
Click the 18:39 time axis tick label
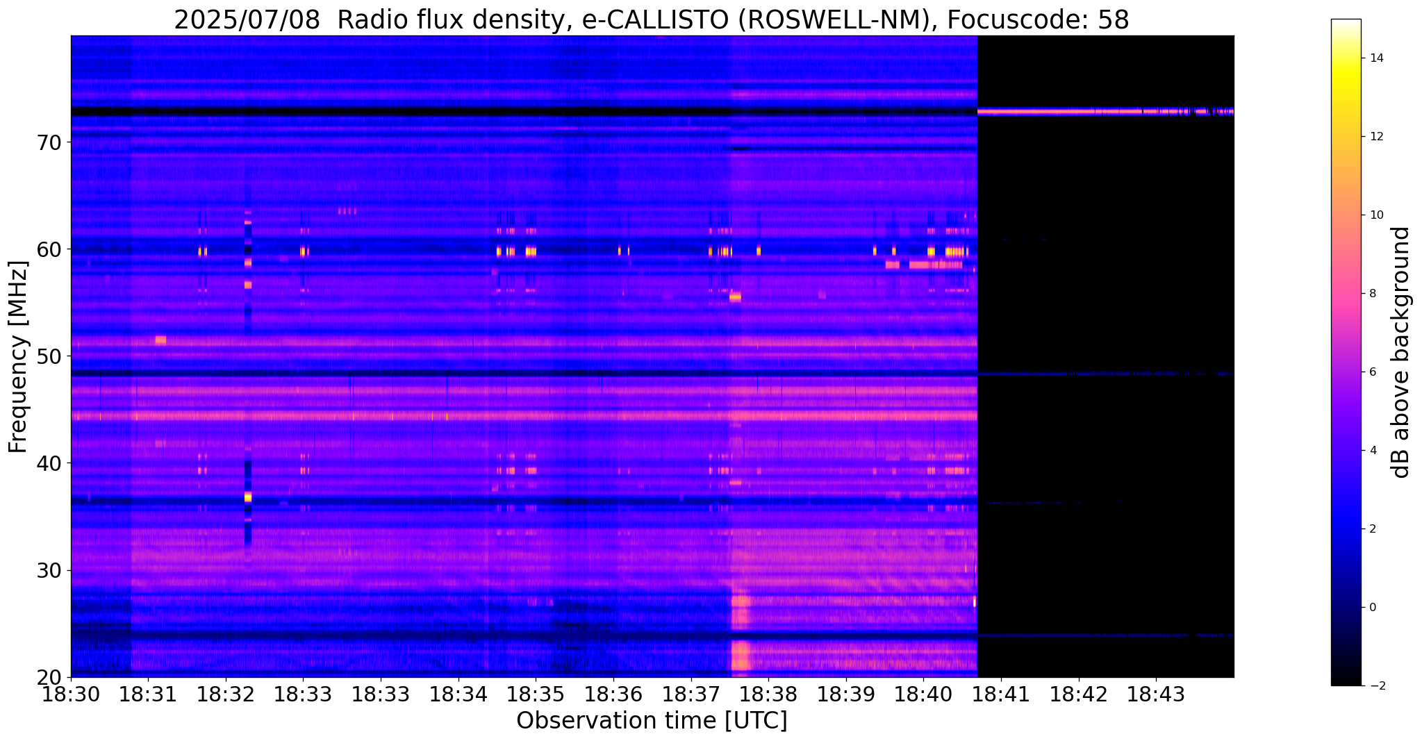pos(846,694)
